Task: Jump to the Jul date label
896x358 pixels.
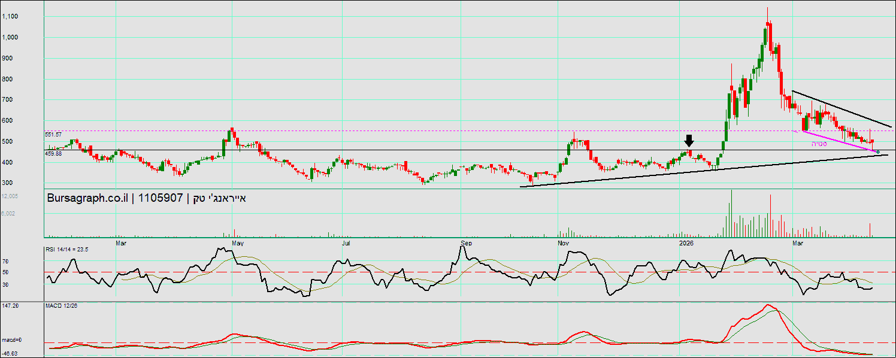Action: [346, 243]
